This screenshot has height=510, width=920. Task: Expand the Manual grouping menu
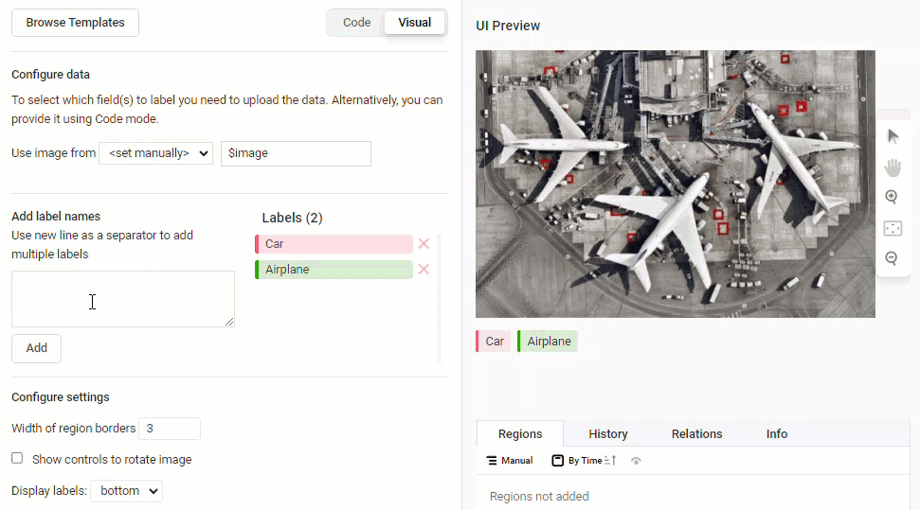coord(510,461)
